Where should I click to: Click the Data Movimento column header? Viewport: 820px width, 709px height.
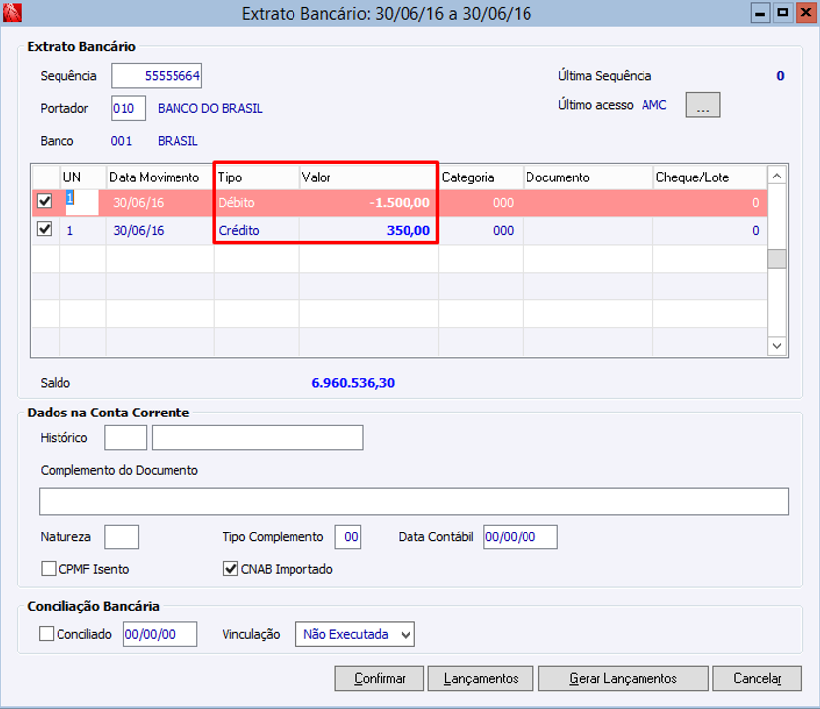click(160, 177)
